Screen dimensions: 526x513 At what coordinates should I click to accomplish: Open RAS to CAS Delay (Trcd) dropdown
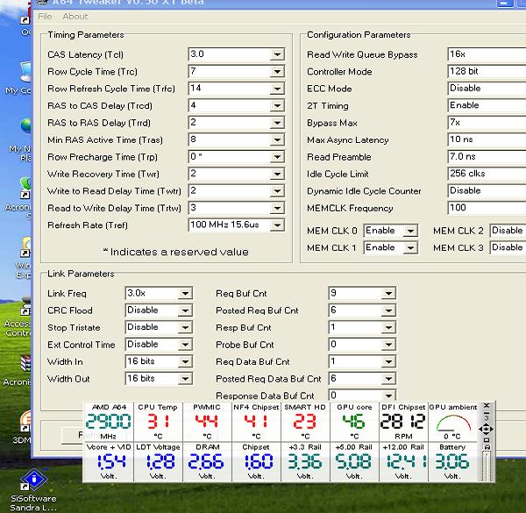coord(277,106)
